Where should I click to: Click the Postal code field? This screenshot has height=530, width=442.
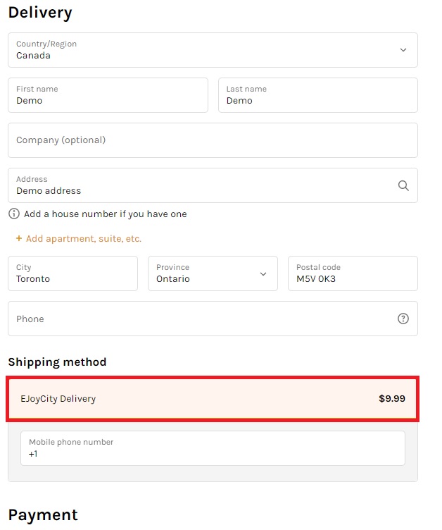(353, 273)
